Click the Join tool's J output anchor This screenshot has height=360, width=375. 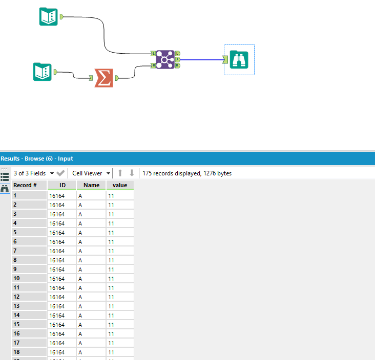point(177,59)
